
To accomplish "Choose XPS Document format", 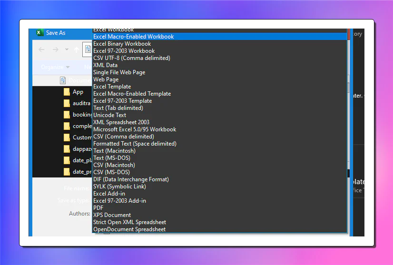I will [x=219, y=215].
